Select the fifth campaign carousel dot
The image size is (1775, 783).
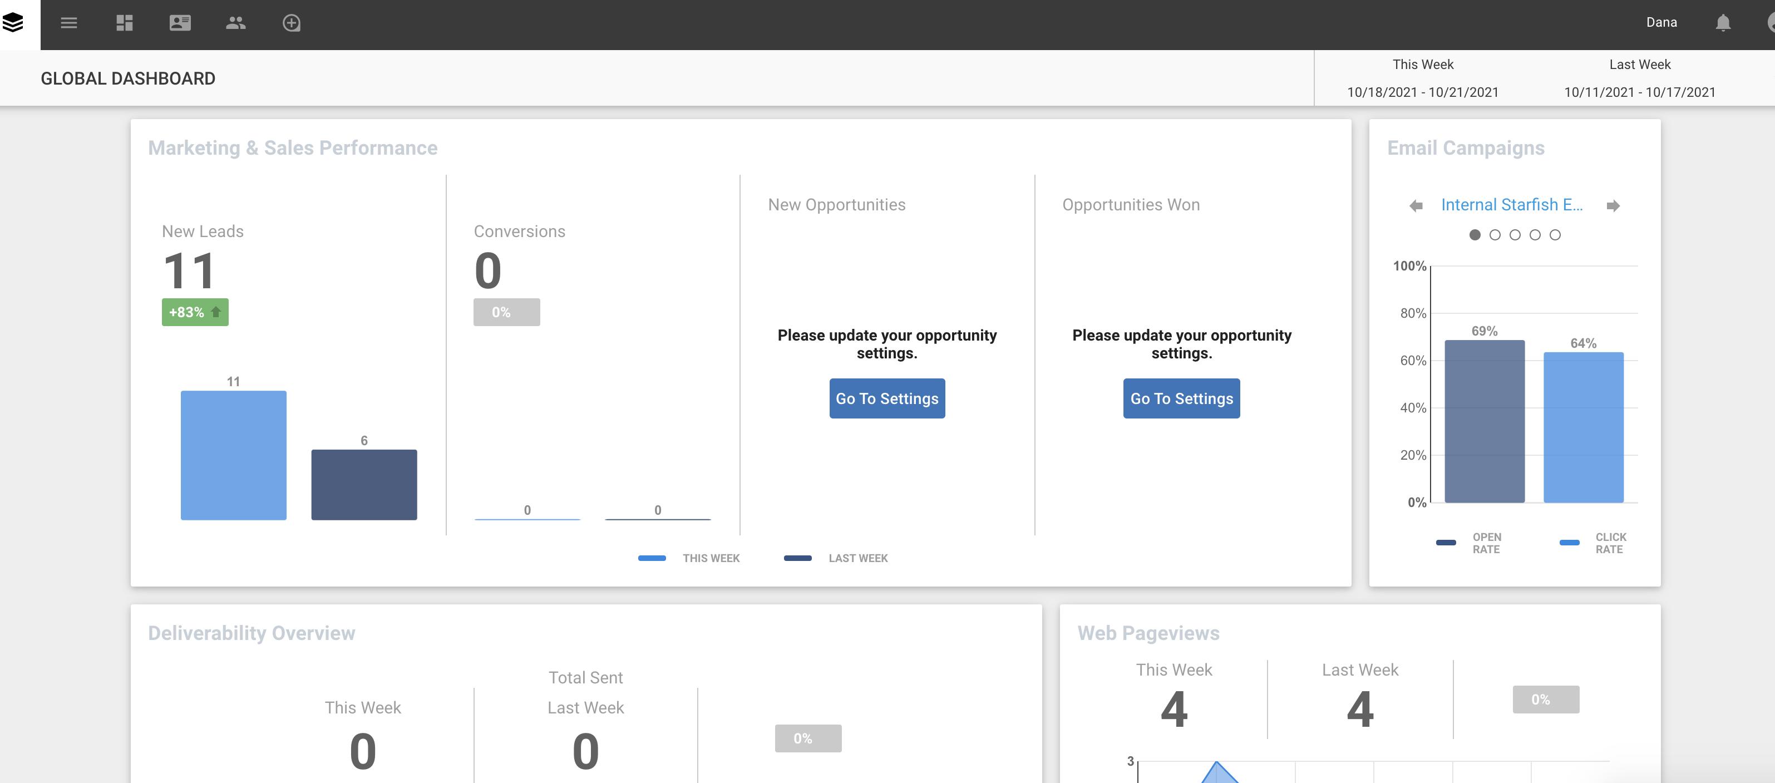(x=1555, y=235)
